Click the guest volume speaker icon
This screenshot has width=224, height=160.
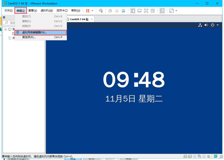pyautogui.click(x=206, y=25)
